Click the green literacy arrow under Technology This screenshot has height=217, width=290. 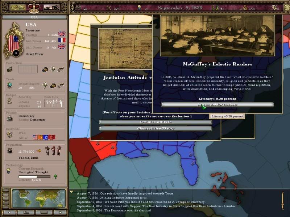click(x=55, y=177)
